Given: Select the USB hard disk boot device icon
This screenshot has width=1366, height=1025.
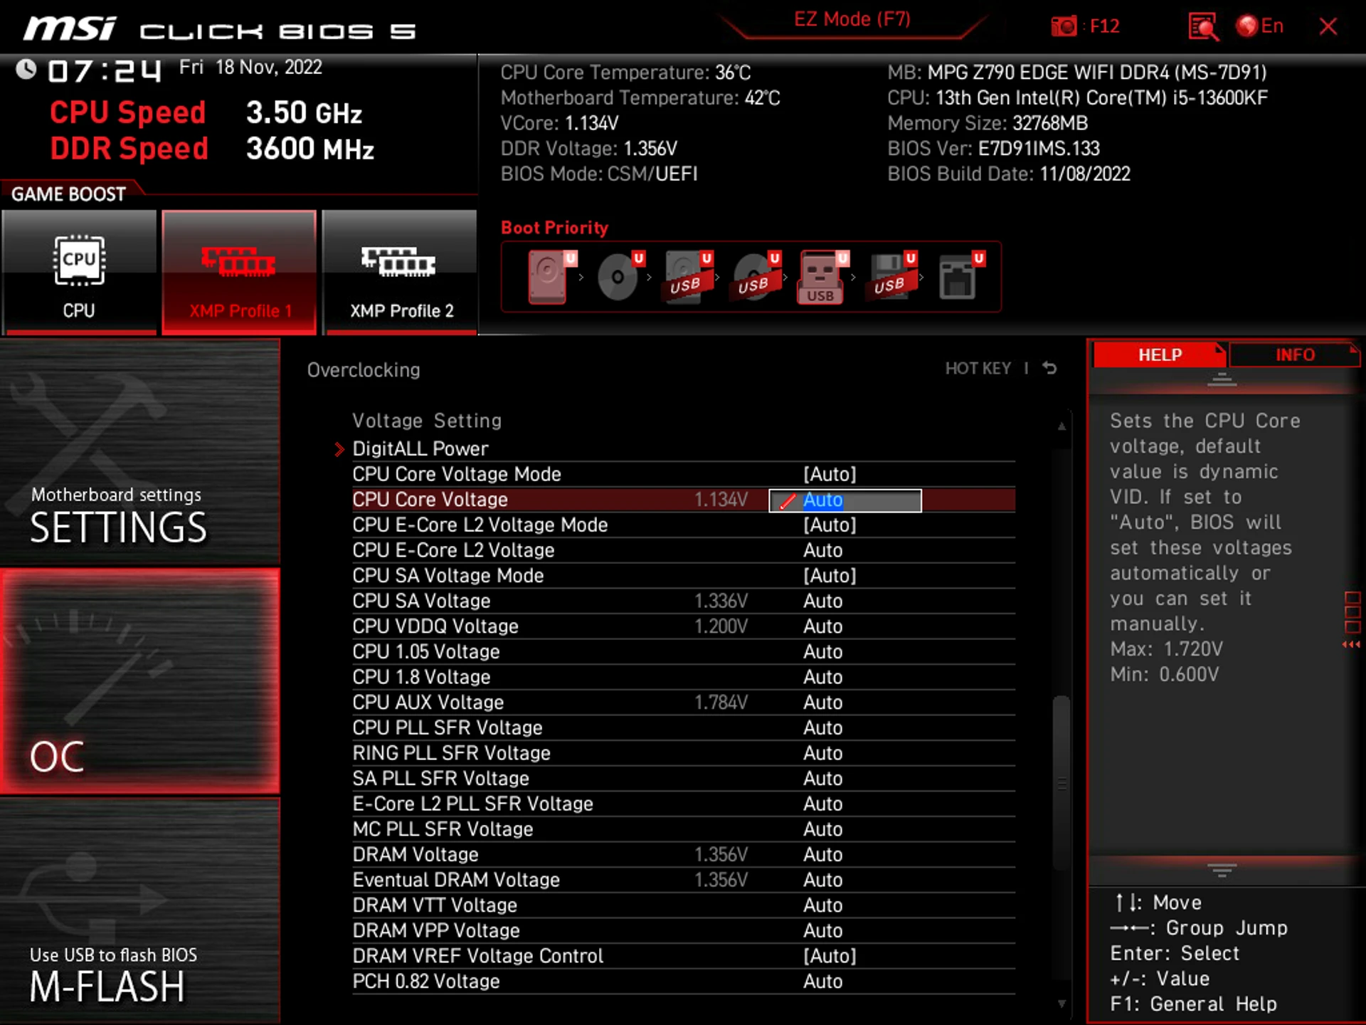Looking at the screenshot, I should [x=687, y=277].
